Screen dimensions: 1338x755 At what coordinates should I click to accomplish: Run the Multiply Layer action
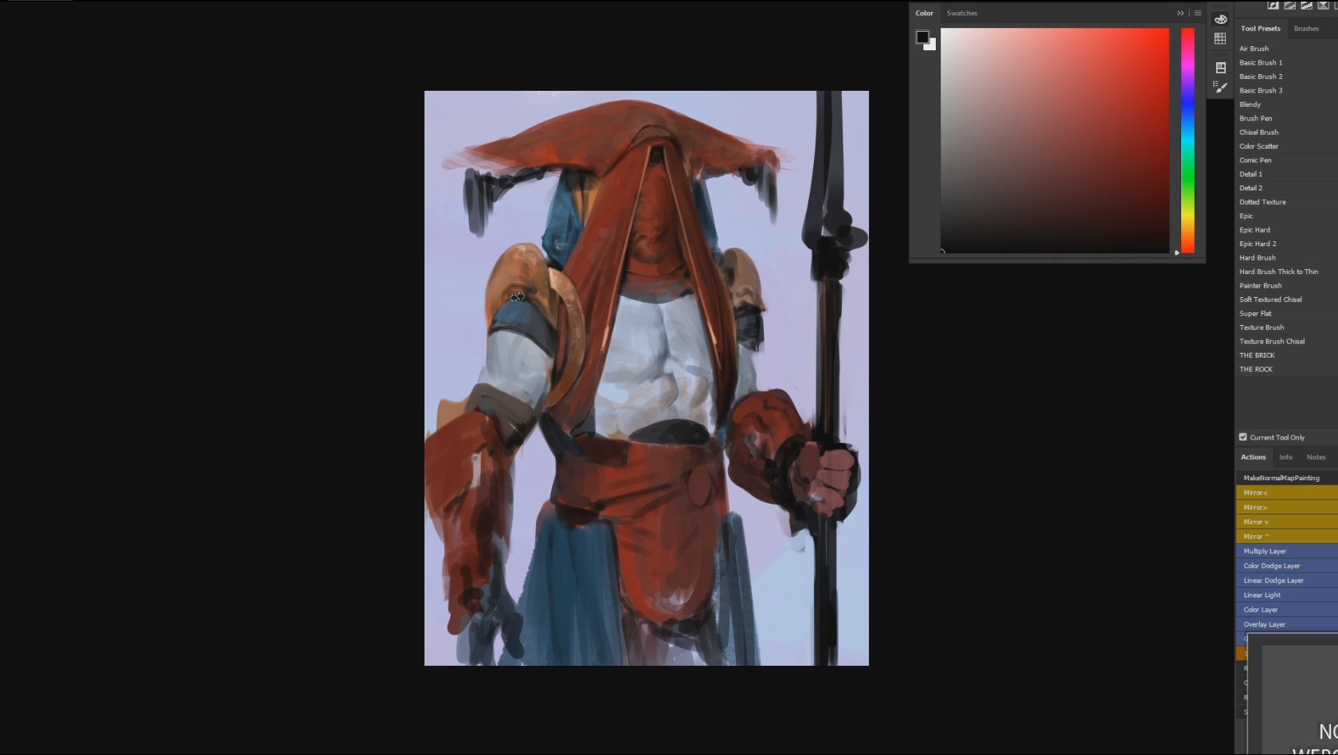coord(1287,551)
